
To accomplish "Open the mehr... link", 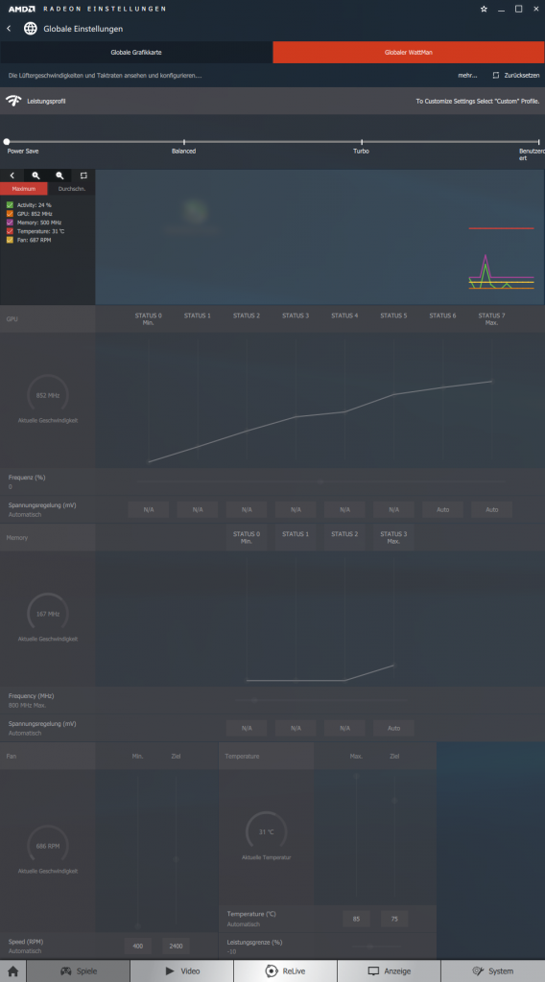I will [x=467, y=75].
